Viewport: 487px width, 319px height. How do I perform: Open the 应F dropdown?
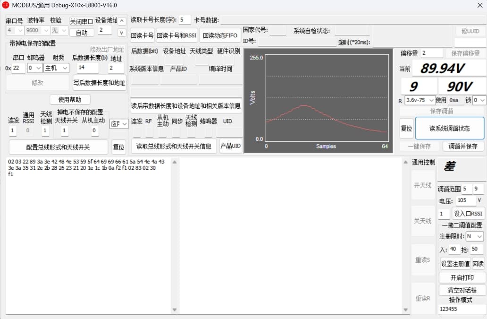(x=119, y=124)
